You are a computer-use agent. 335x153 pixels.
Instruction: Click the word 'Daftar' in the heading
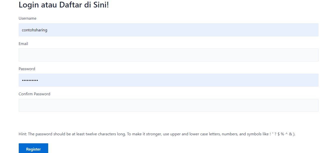tap(71, 5)
